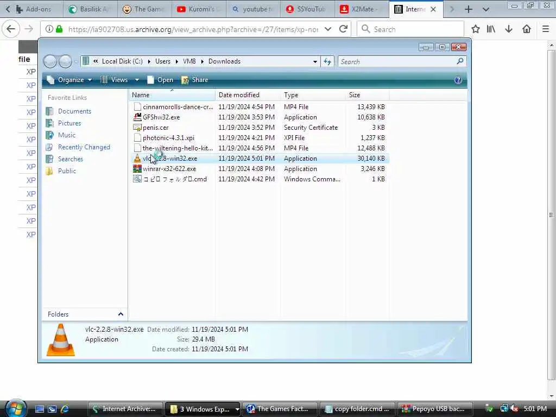The height and width of the screenshot is (417, 556).
Task: Sort by the Type column header
Action: pos(313,95)
